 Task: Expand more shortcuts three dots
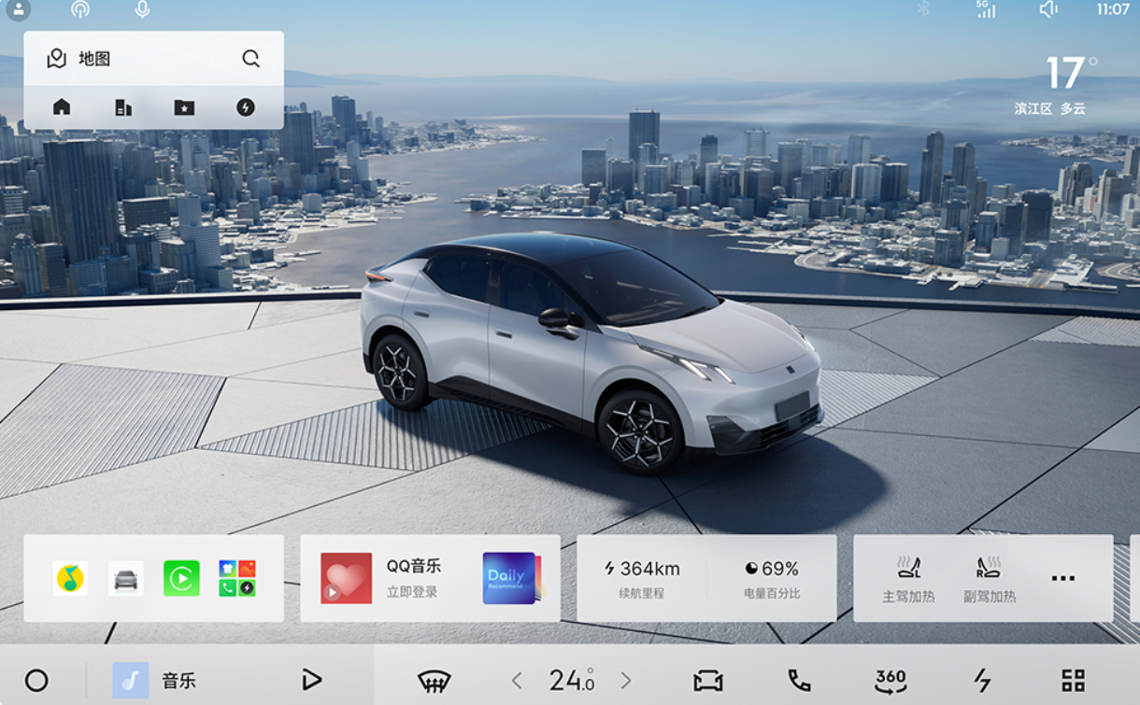1063,578
